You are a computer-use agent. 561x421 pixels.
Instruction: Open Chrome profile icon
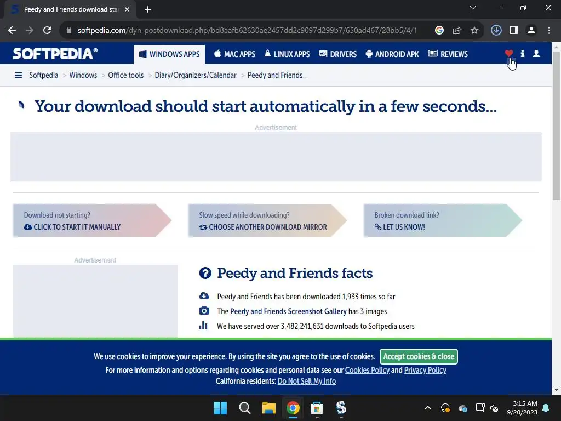coord(531,31)
